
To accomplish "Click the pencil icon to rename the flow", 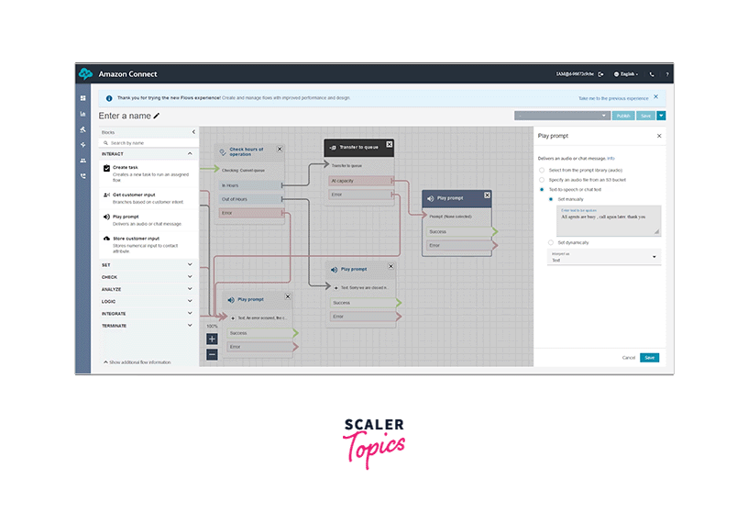I will pos(157,116).
